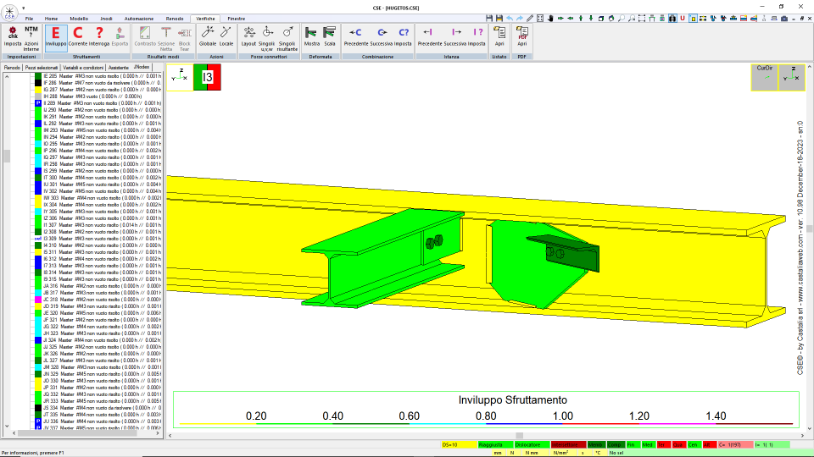
Task: Open the Renodo side panel tab
Action: [12, 68]
